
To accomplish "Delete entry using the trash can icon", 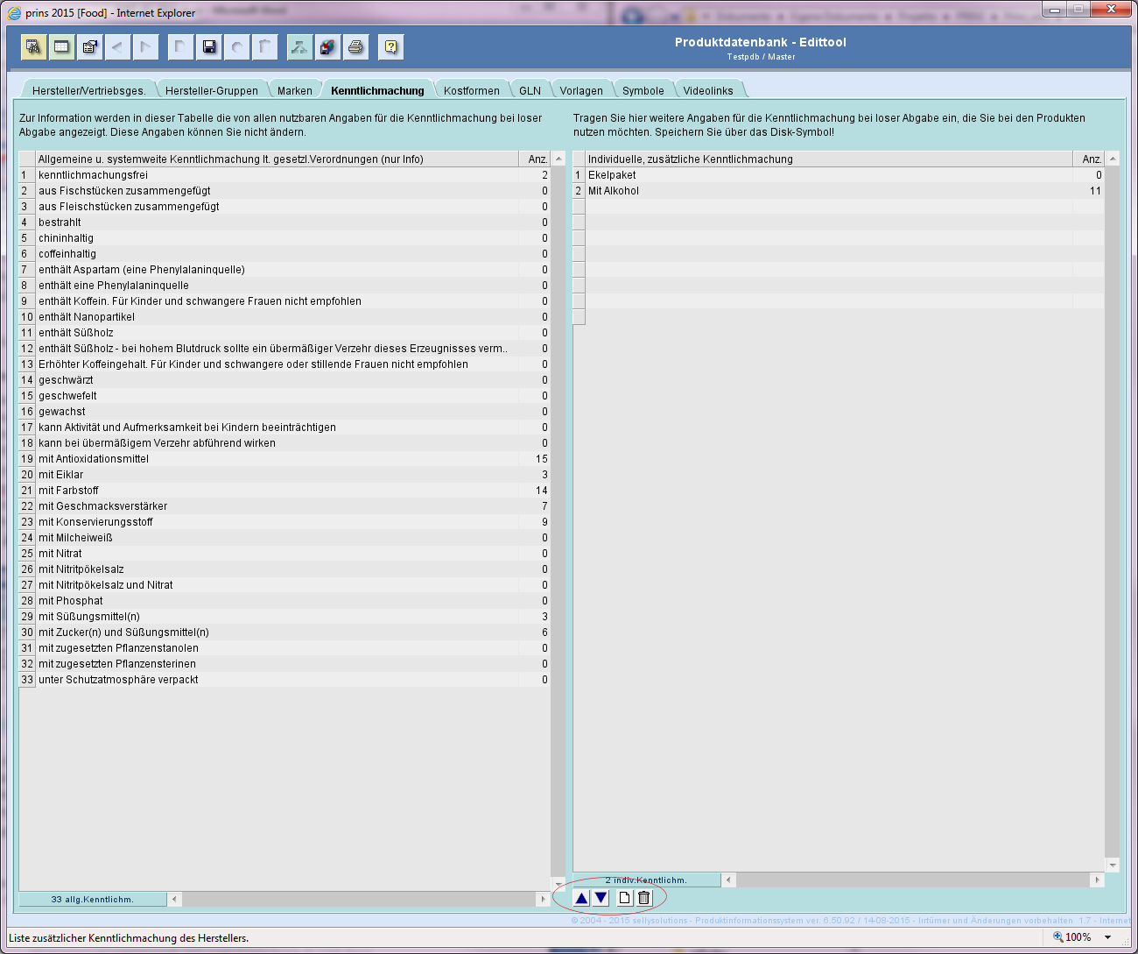I will 644,898.
